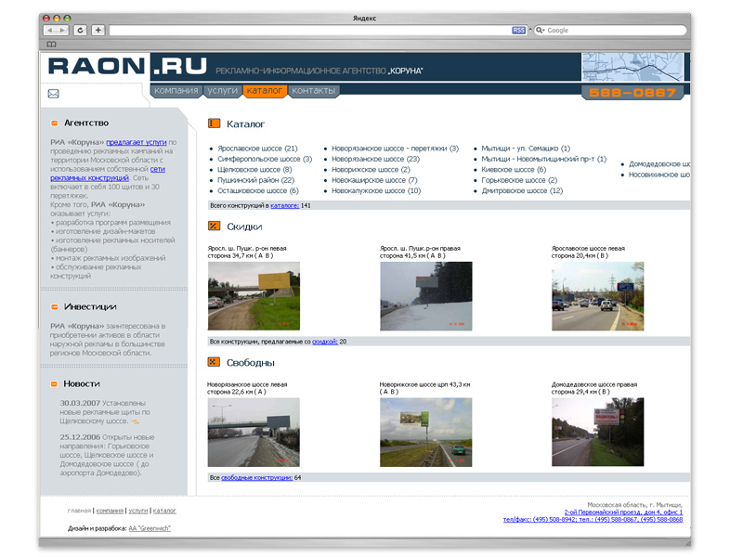Open the контакты tab
The width and height of the screenshot is (743, 557).
coord(314,90)
